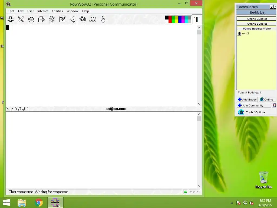Pick the magenta color swatch
Image resolution: width=277 pixels, height=208 pixels.
pos(183,19)
